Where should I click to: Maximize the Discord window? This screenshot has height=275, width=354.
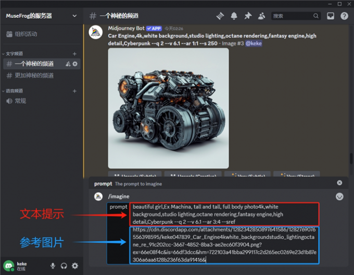(339, 4)
